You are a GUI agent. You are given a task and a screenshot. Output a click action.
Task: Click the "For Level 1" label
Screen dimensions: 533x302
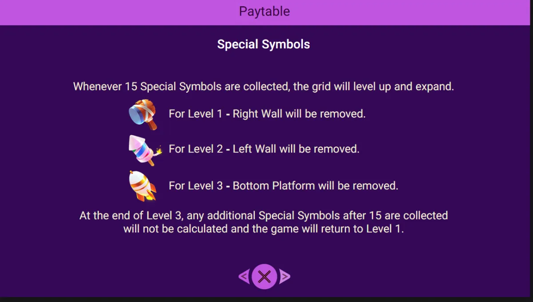pos(195,114)
